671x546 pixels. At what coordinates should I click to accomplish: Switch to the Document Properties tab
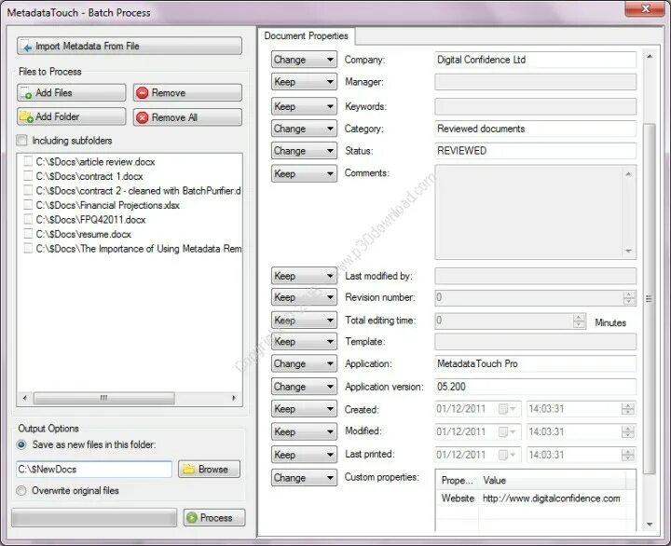pyautogui.click(x=306, y=36)
